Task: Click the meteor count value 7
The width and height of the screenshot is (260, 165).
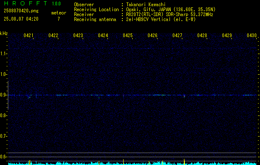Action: point(59,19)
